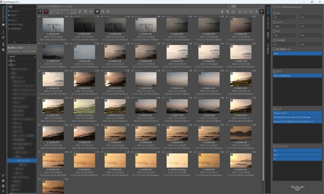Viewport: 324px width, 194px height.
Task: Add a place with plus button
Action: click(x=15, y=42)
